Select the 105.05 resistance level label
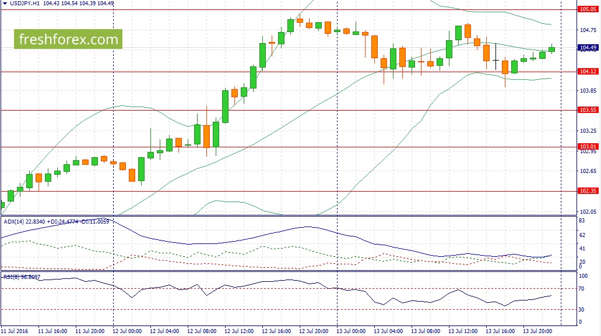Screen dimensions: 601x336 pos(588,9)
